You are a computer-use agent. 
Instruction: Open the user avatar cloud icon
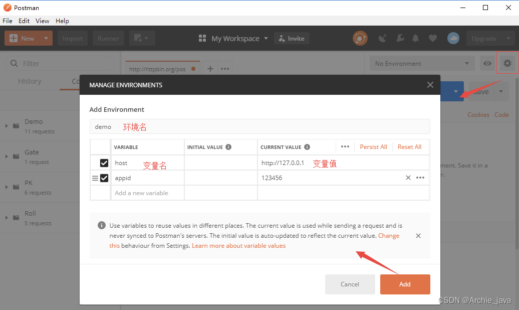(453, 39)
